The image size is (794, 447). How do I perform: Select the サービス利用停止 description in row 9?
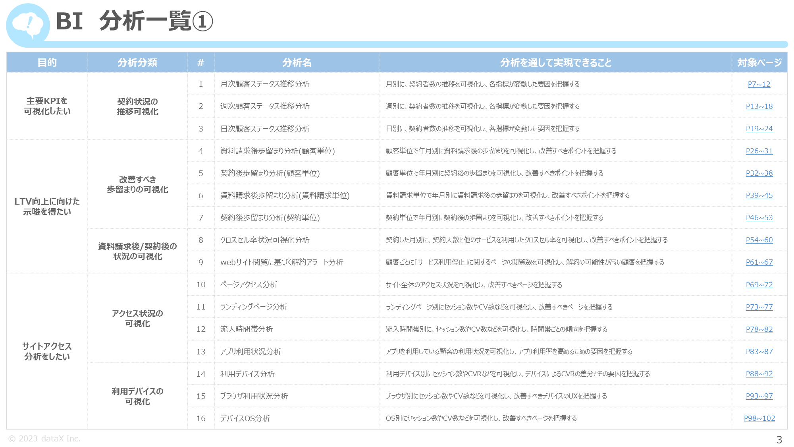click(x=525, y=262)
